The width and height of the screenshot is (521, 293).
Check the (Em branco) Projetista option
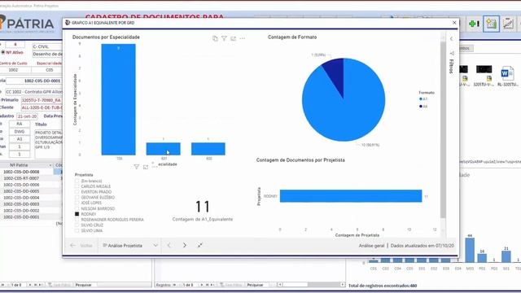click(77, 181)
